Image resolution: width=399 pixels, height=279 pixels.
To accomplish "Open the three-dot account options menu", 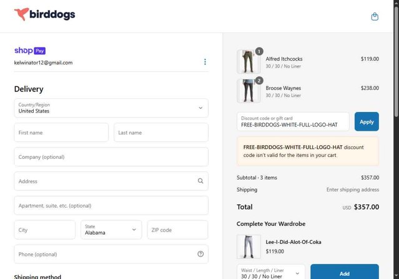I will 205,62.
